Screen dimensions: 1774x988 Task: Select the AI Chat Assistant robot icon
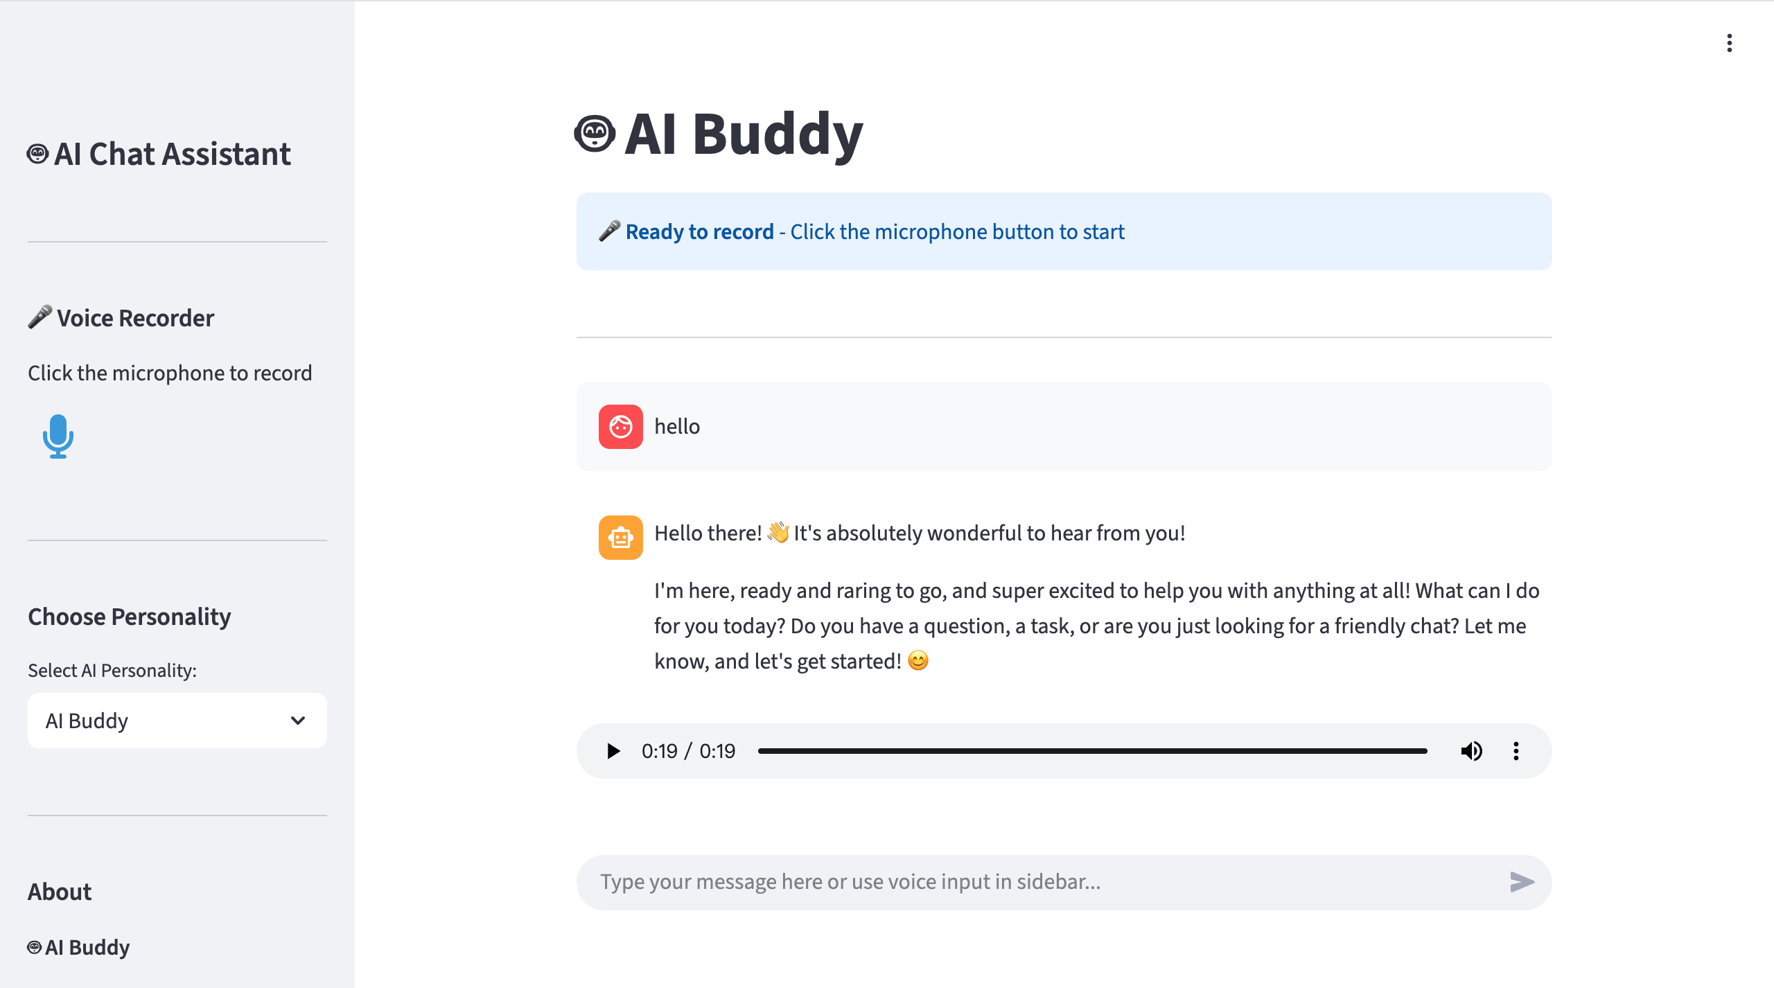pos(37,154)
